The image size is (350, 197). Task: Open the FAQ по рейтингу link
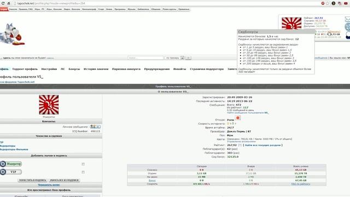click(x=301, y=184)
